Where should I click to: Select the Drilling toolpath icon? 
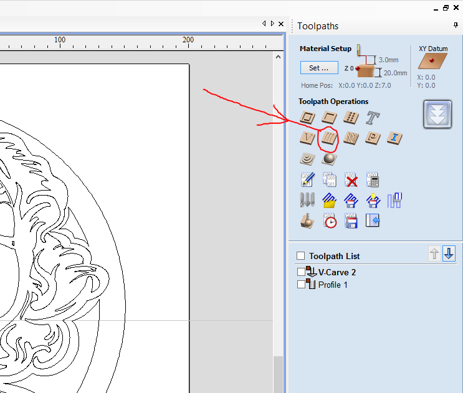pos(351,117)
